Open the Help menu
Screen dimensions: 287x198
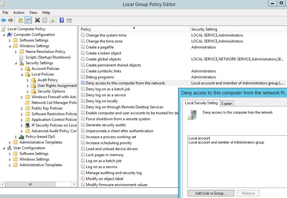46,12
